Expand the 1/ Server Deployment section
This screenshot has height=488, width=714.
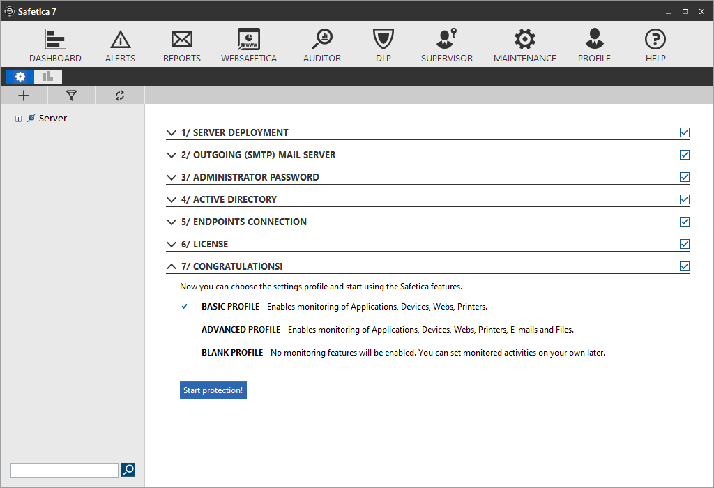click(172, 133)
